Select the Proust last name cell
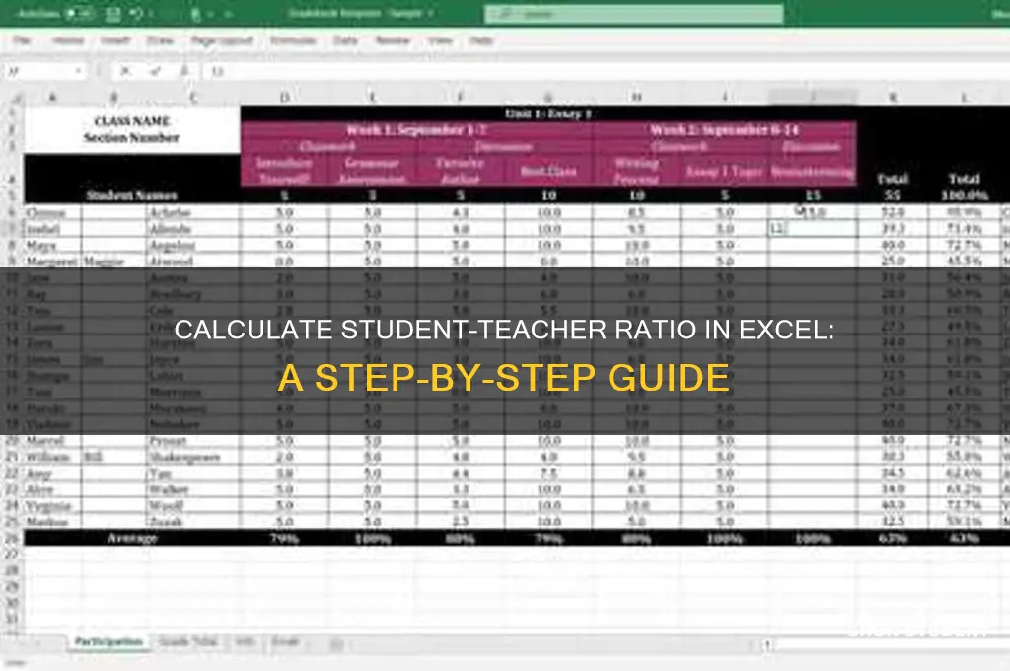Viewport: 1010px width, 671px height. click(192, 441)
